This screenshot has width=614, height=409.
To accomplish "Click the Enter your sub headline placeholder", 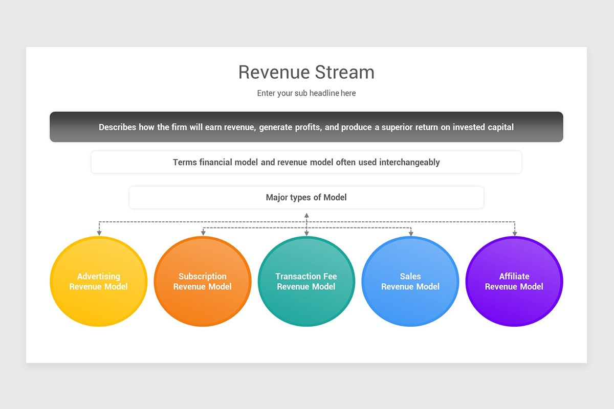I will (306, 93).
